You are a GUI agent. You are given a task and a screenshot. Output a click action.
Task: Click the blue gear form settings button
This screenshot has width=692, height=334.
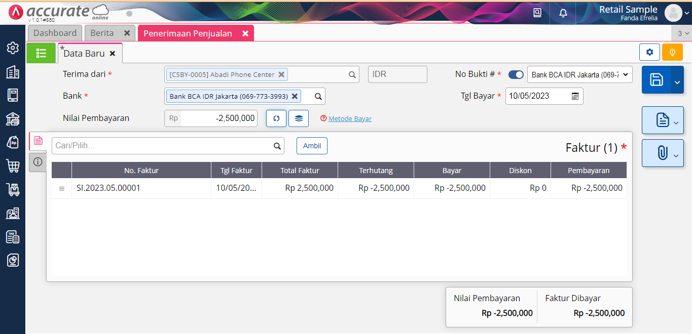click(x=649, y=52)
